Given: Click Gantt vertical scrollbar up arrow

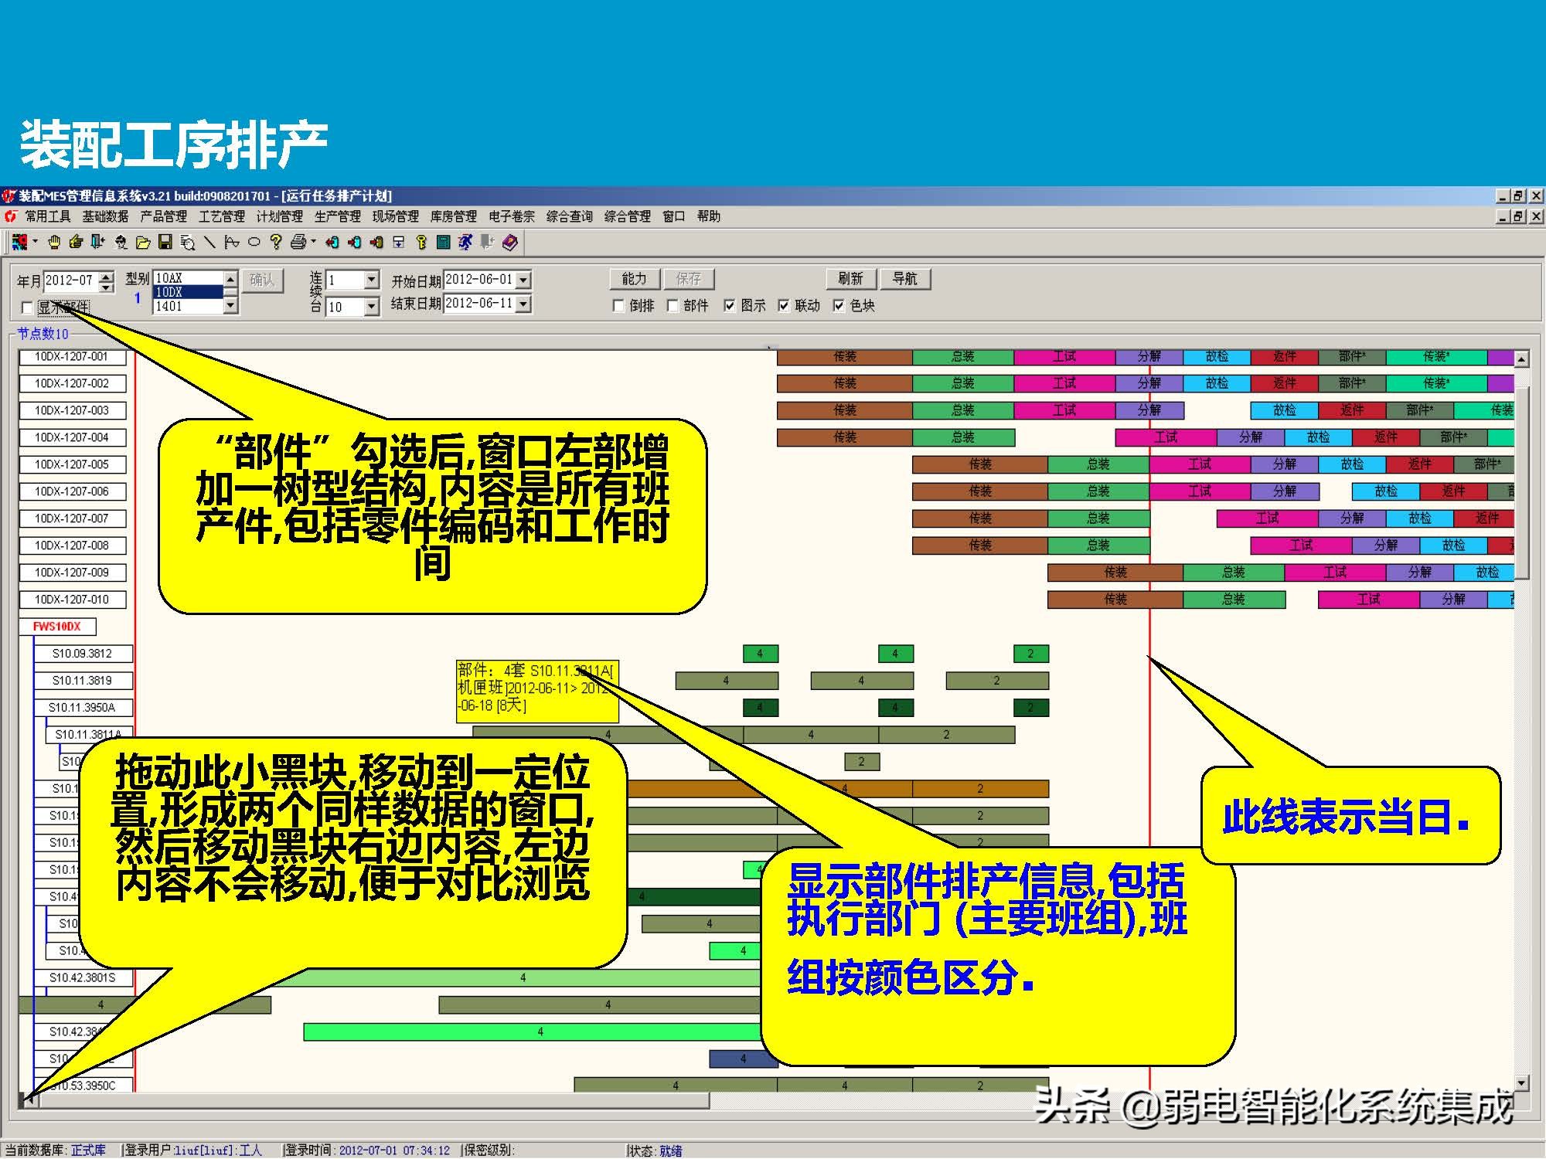Looking at the screenshot, I should coord(1521,359).
